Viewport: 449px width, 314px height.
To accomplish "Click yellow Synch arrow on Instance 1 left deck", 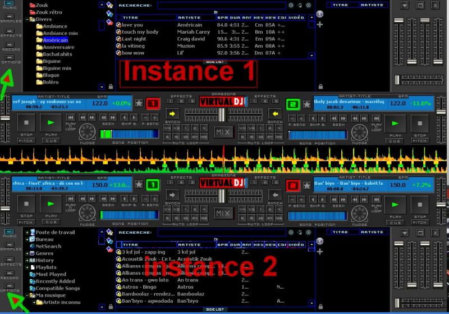I will point(172,113).
